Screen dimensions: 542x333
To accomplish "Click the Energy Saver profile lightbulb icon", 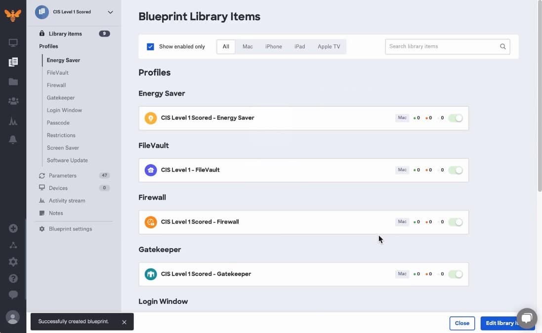I will [151, 118].
